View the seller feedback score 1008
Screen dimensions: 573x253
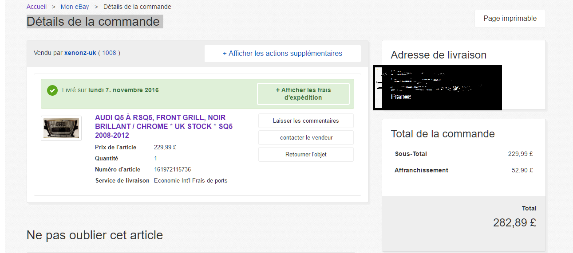tap(109, 53)
